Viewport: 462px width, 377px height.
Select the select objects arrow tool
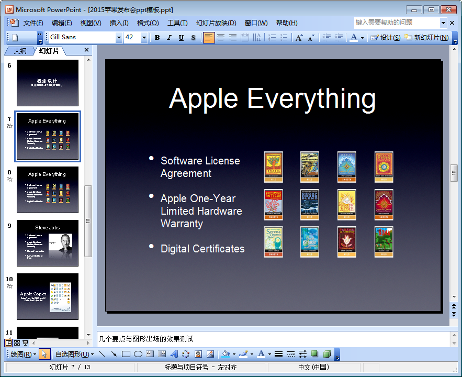tap(44, 354)
